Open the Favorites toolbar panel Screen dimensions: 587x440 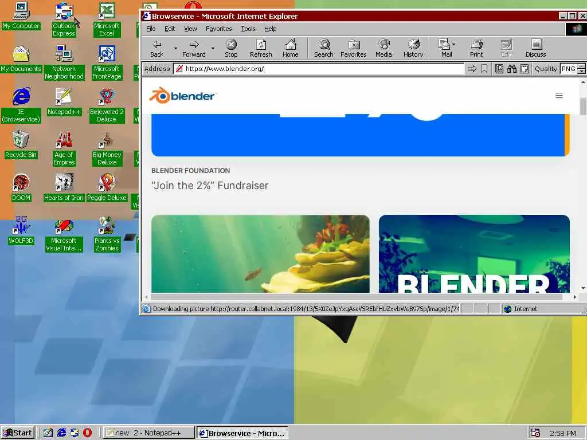click(353, 49)
